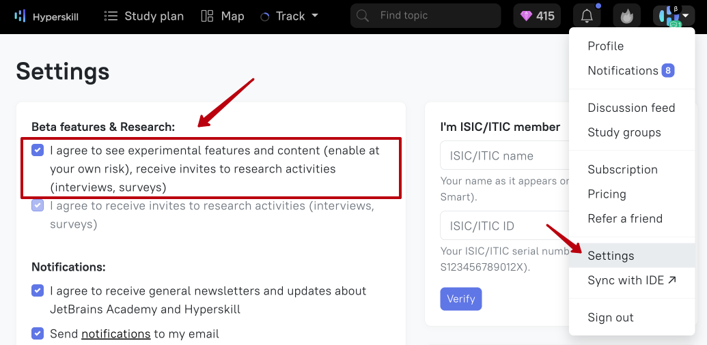Click the Find topic search field
The height and width of the screenshot is (345, 707).
tap(426, 16)
